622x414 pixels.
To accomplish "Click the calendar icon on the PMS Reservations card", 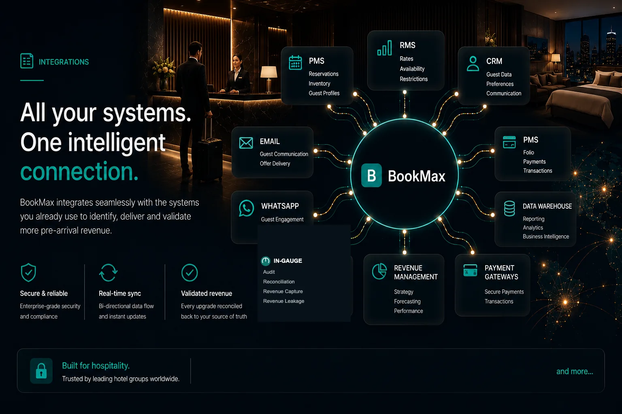I will coord(295,63).
